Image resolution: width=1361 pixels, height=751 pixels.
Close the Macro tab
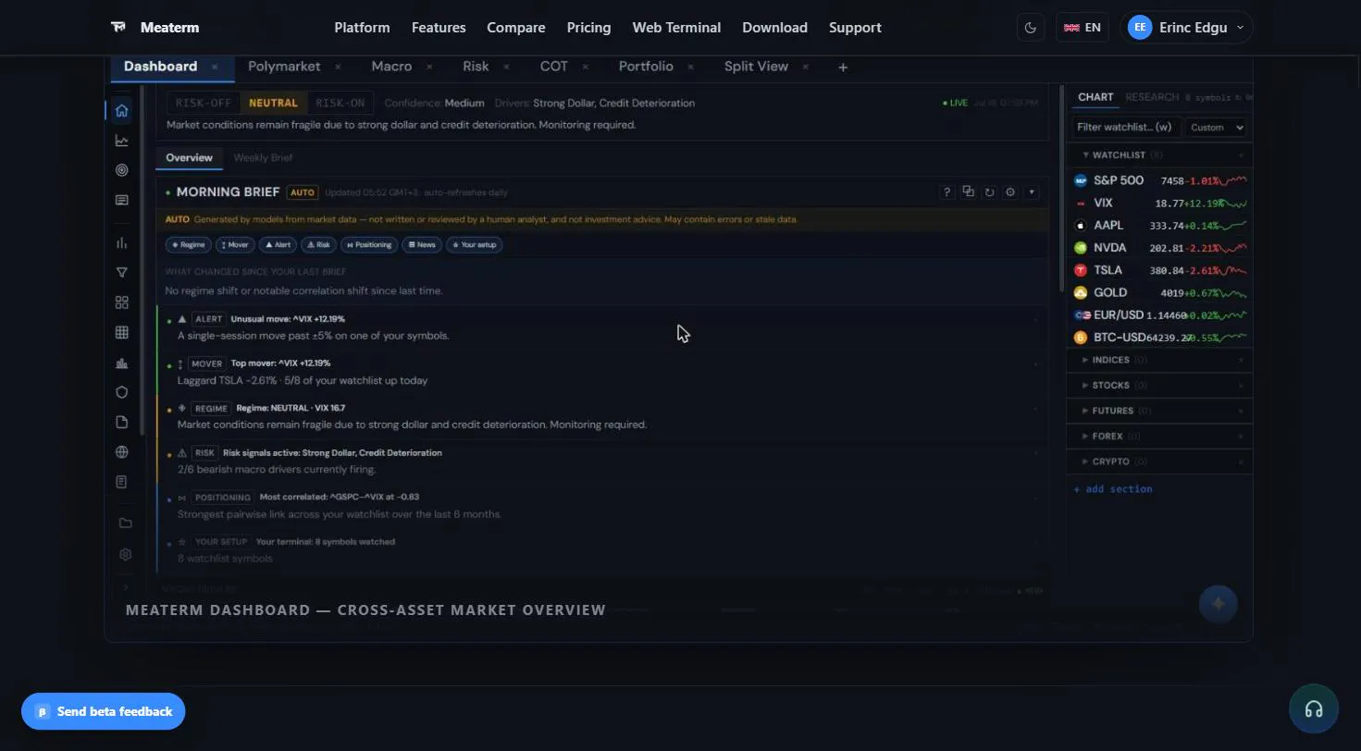[x=429, y=67]
